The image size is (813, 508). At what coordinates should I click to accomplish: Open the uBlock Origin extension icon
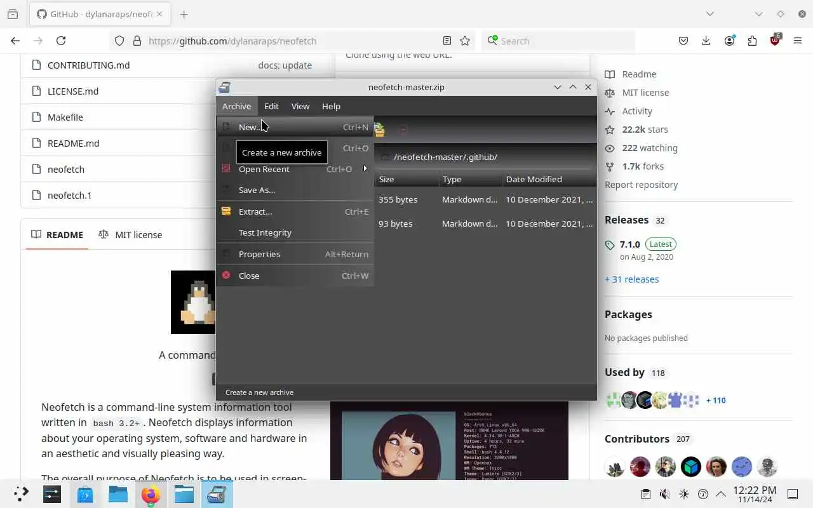click(775, 40)
